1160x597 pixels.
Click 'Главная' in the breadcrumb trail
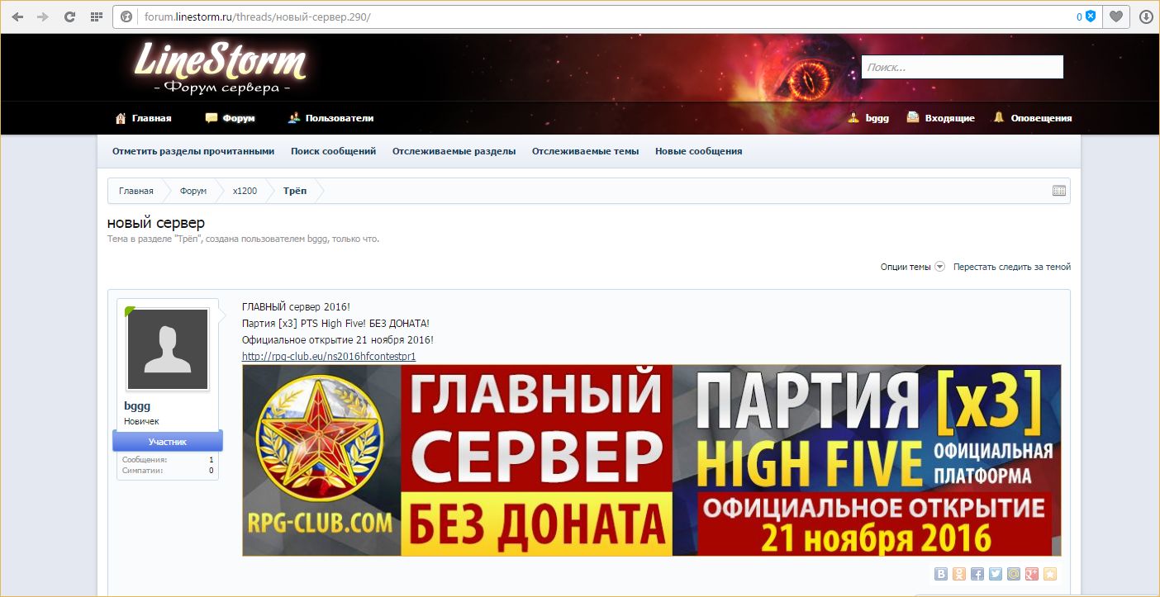pyautogui.click(x=136, y=191)
